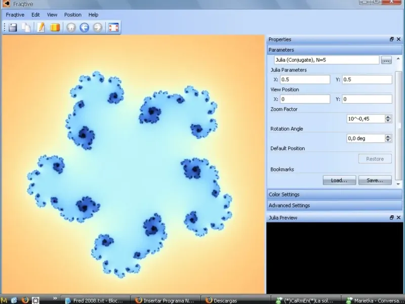Click the Parameters panel scroll down arrow
The image size is (405, 304).
(398, 184)
